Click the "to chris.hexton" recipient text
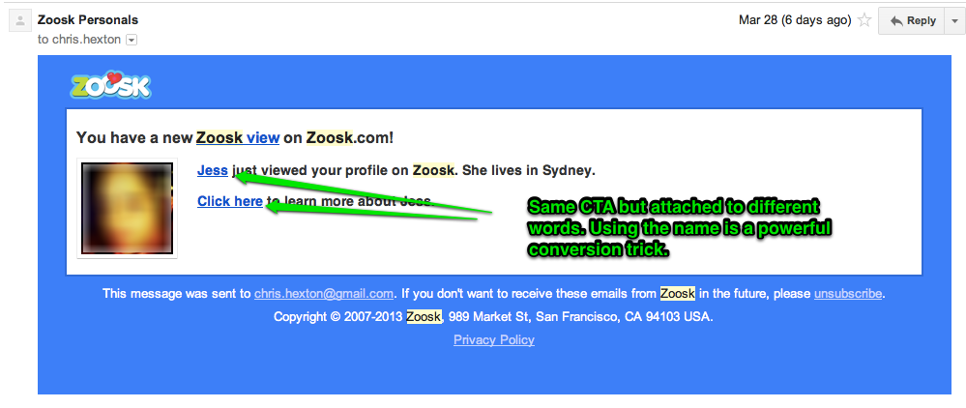 79,40
